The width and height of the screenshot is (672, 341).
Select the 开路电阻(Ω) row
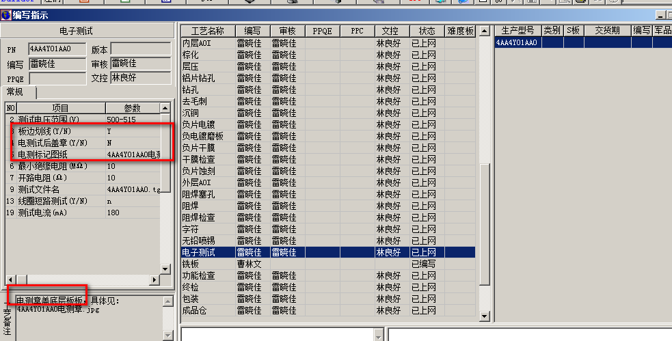click(x=83, y=178)
